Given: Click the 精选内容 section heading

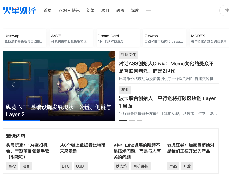Looking at the screenshot, I should coord(16,136).
